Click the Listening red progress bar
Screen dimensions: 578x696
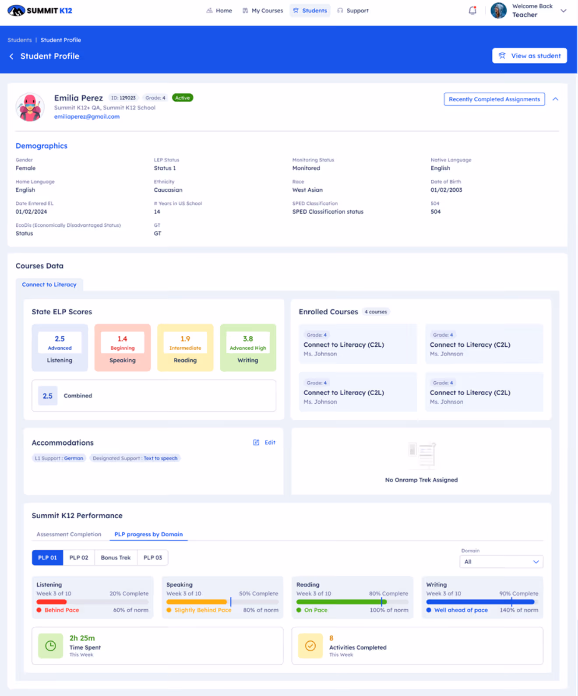51,602
